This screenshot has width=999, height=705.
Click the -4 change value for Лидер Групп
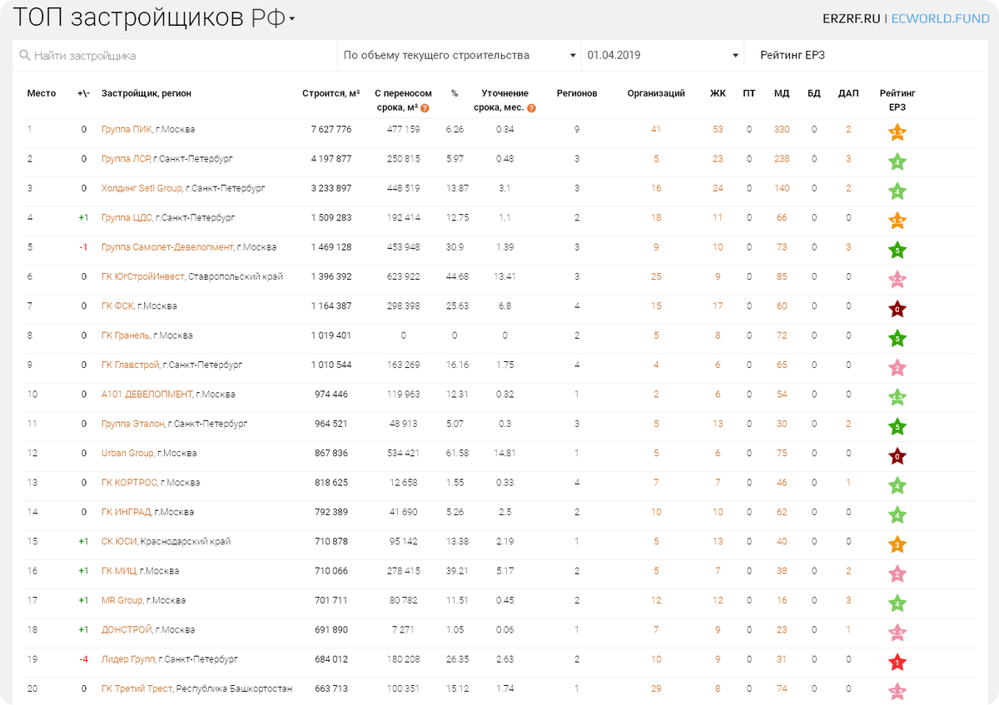[x=83, y=660]
